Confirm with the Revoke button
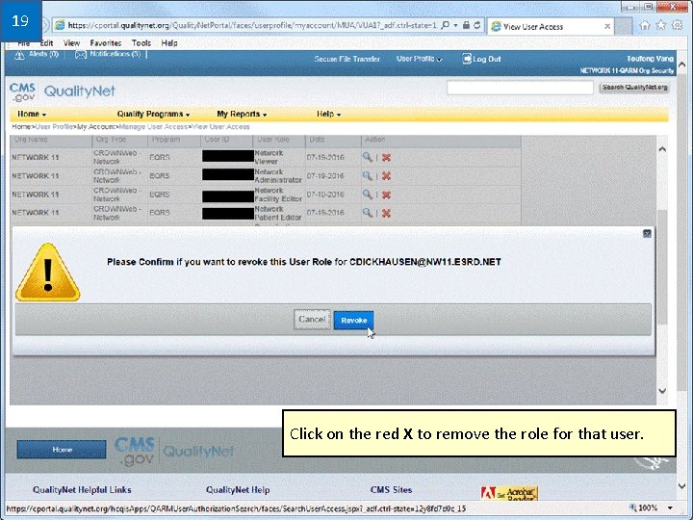Viewport: 693px width, 520px height. click(x=353, y=320)
